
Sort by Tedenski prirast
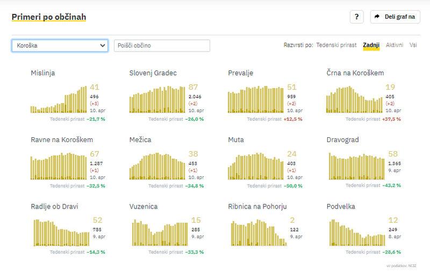336,46
